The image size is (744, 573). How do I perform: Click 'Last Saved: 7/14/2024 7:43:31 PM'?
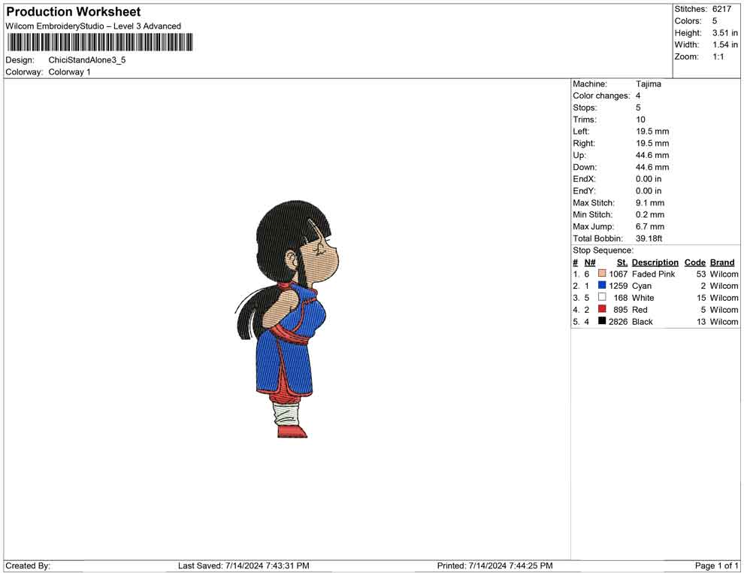244,566
